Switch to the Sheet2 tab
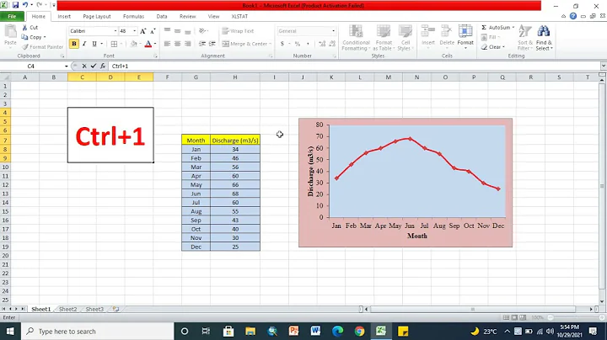Viewport: 607px width, 340px height. [x=67, y=309]
